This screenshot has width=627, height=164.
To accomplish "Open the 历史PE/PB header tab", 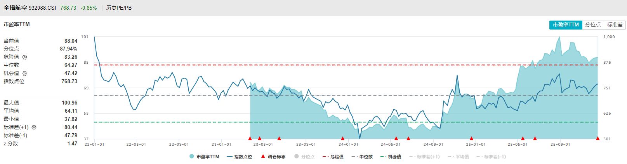I will click(119, 8).
